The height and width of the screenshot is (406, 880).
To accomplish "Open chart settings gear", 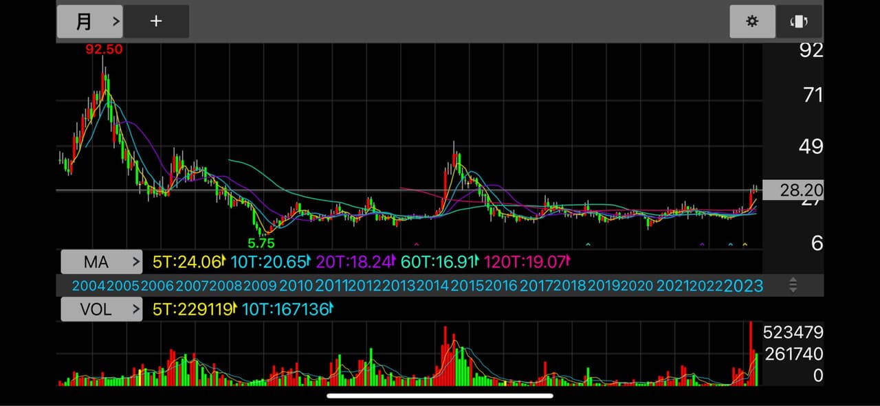I will (x=752, y=21).
